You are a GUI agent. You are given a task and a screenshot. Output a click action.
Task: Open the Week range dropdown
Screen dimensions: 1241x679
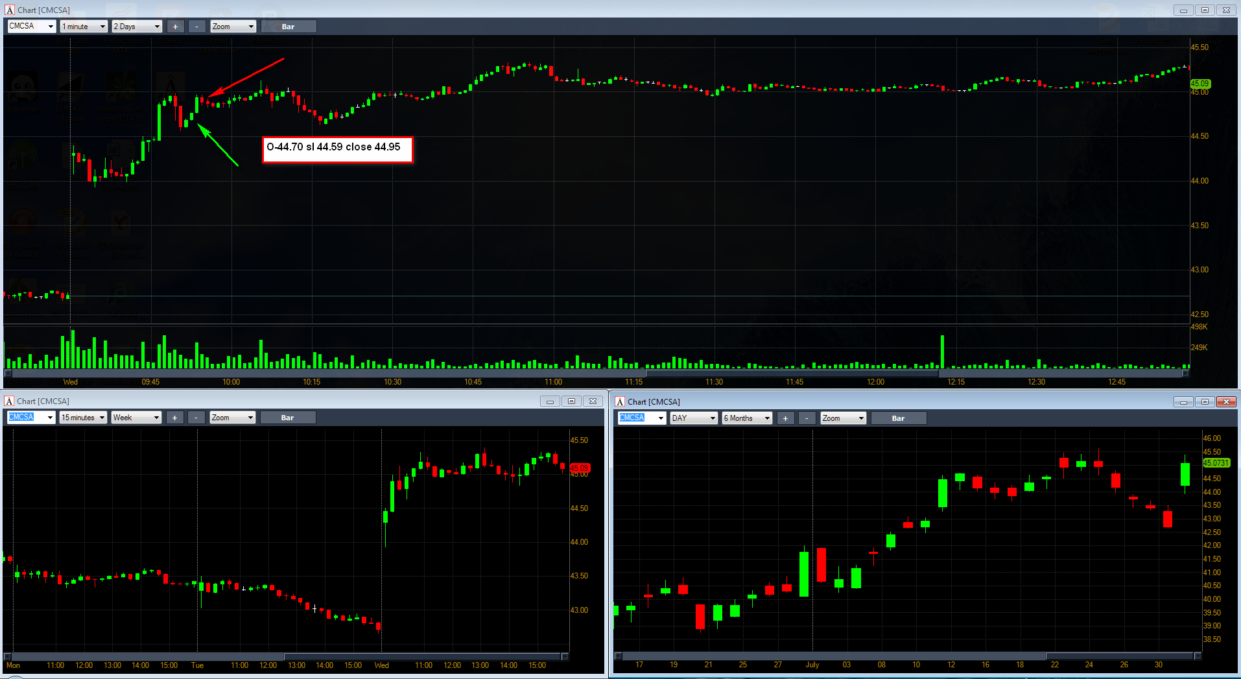click(x=136, y=418)
